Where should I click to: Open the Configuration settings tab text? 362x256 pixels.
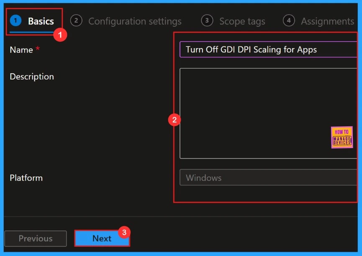tap(135, 21)
